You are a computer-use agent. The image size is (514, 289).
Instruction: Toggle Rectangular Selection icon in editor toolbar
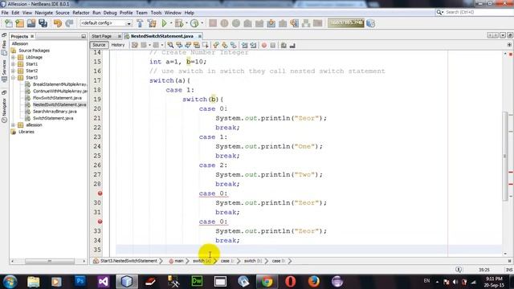point(206,45)
